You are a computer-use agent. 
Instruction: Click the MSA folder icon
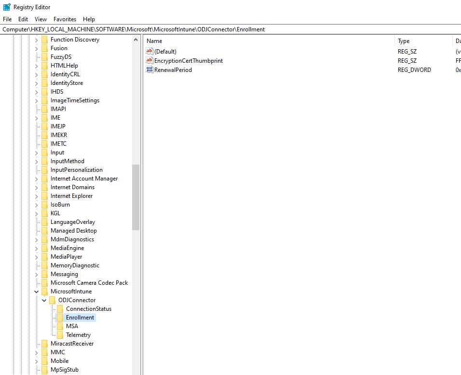coord(60,326)
